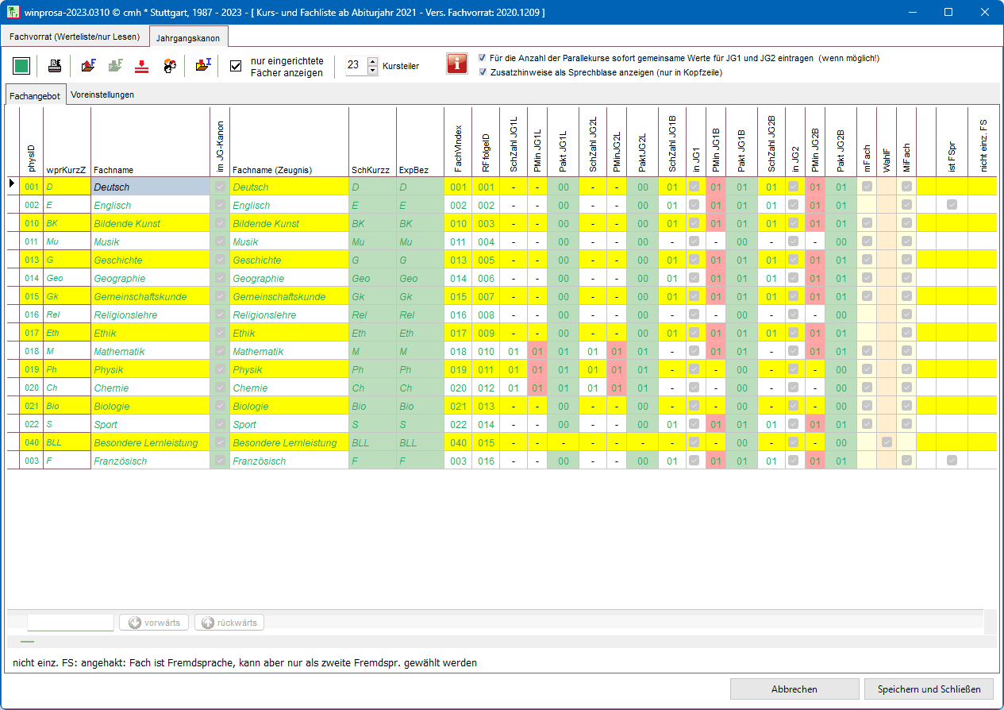The width and height of the screenshot is (1004, 710).
Task: Switch to Fachvorrat (Werteliste/nur Lesen) tab
Action: pyautogui.click(x=75, y=37)
